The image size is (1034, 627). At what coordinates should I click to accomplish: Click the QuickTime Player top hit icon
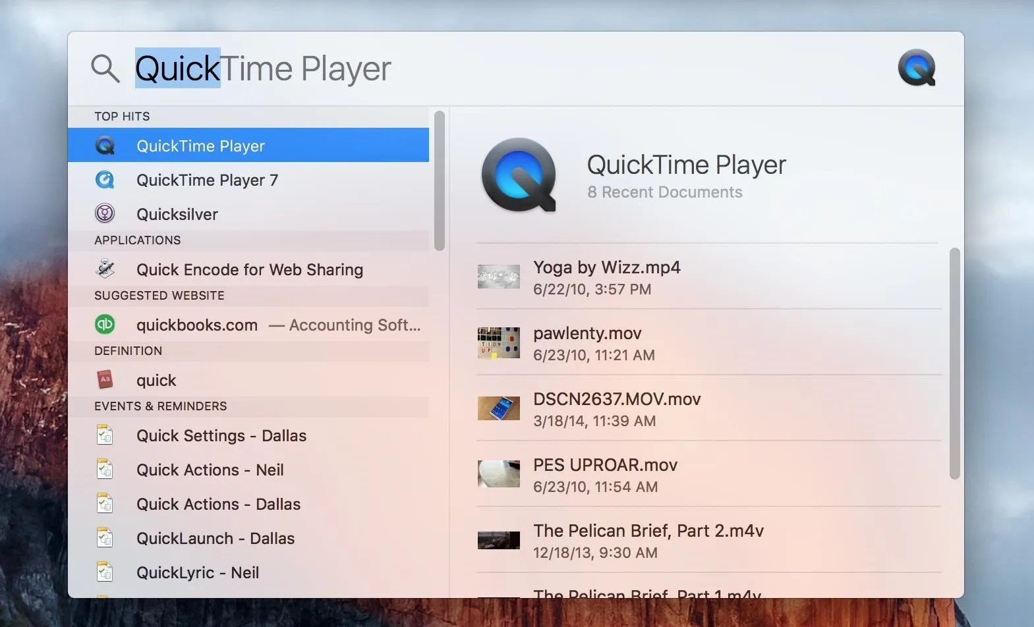click(105, 146)
